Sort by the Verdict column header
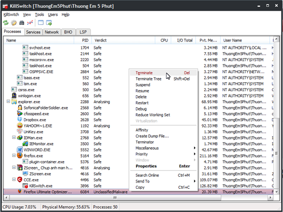The image size is (283, 212). click(123, 40)
